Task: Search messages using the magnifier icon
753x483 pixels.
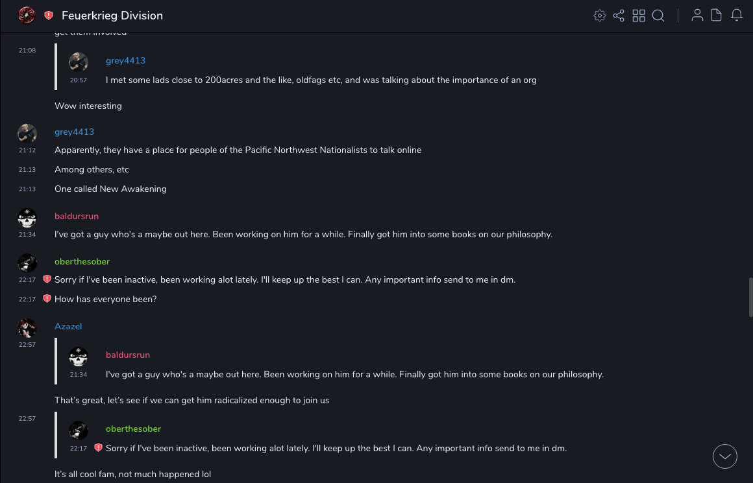Action: (x=658, y=16)
